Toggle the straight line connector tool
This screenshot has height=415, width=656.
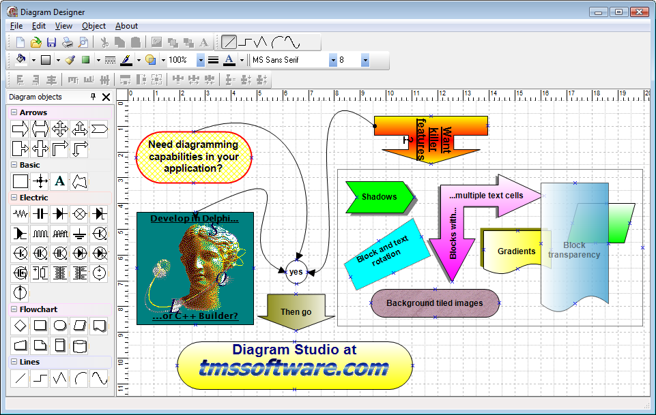pyautogui.click(x=229, y=42)
